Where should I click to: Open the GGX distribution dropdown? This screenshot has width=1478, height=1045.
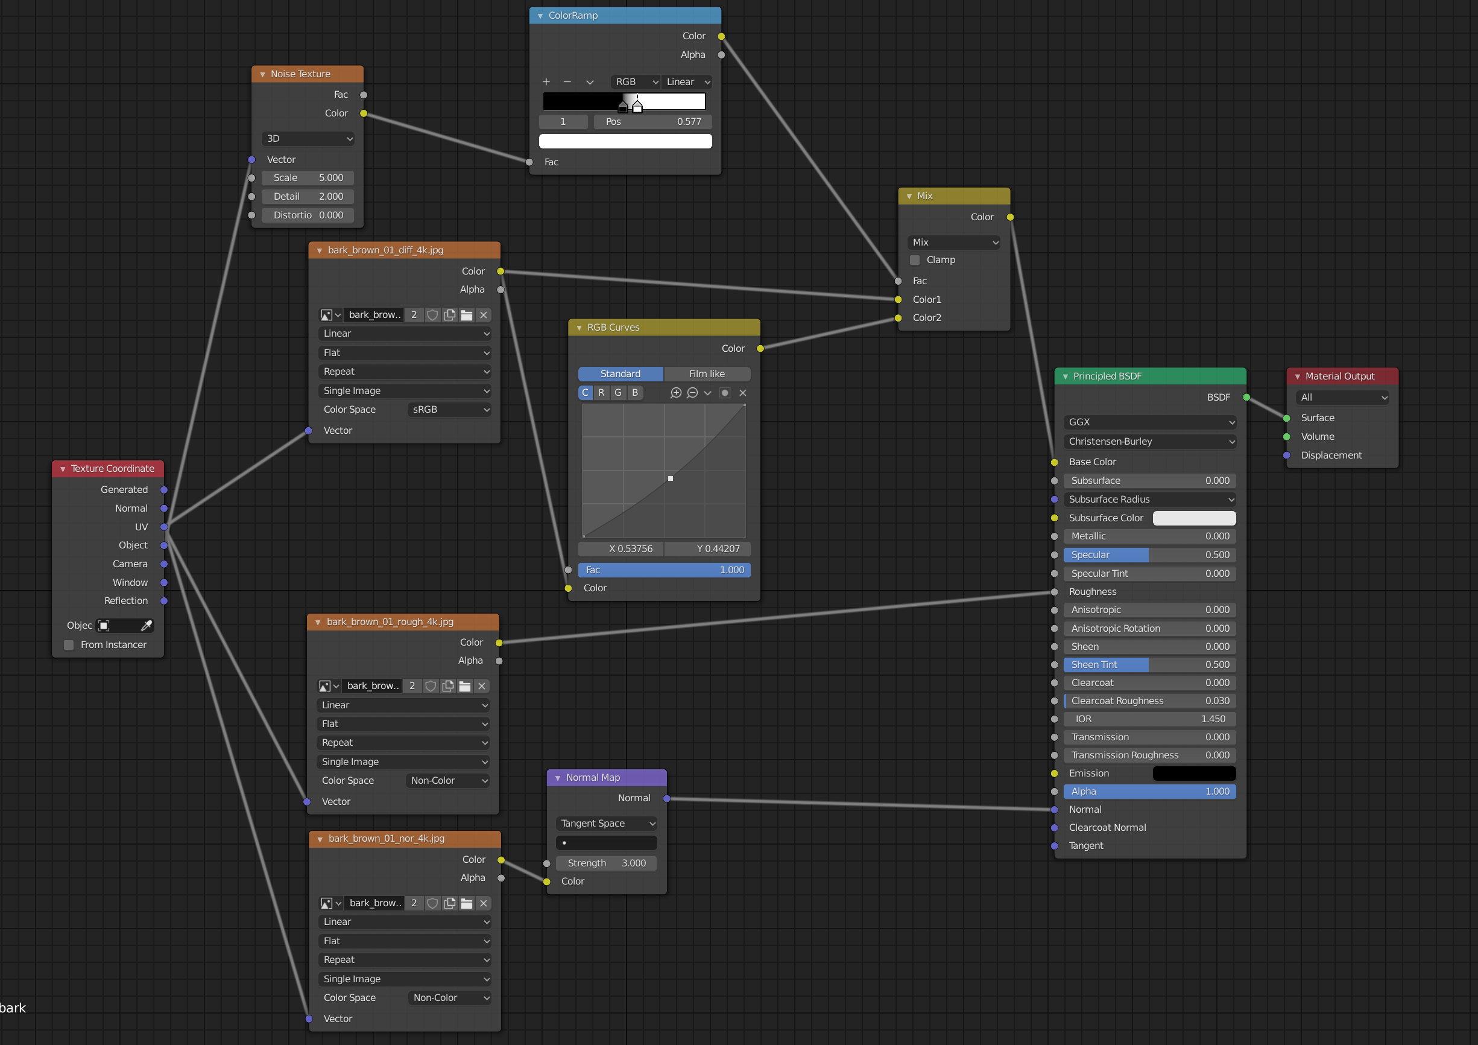(x=1150, y=422)
